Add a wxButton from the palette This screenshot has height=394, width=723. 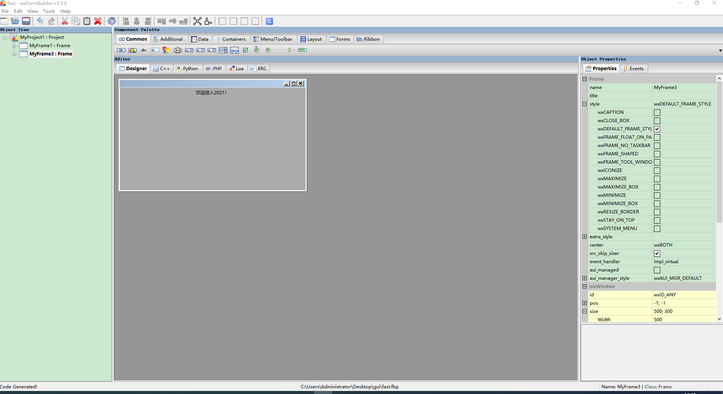click(x=121, y=50)
